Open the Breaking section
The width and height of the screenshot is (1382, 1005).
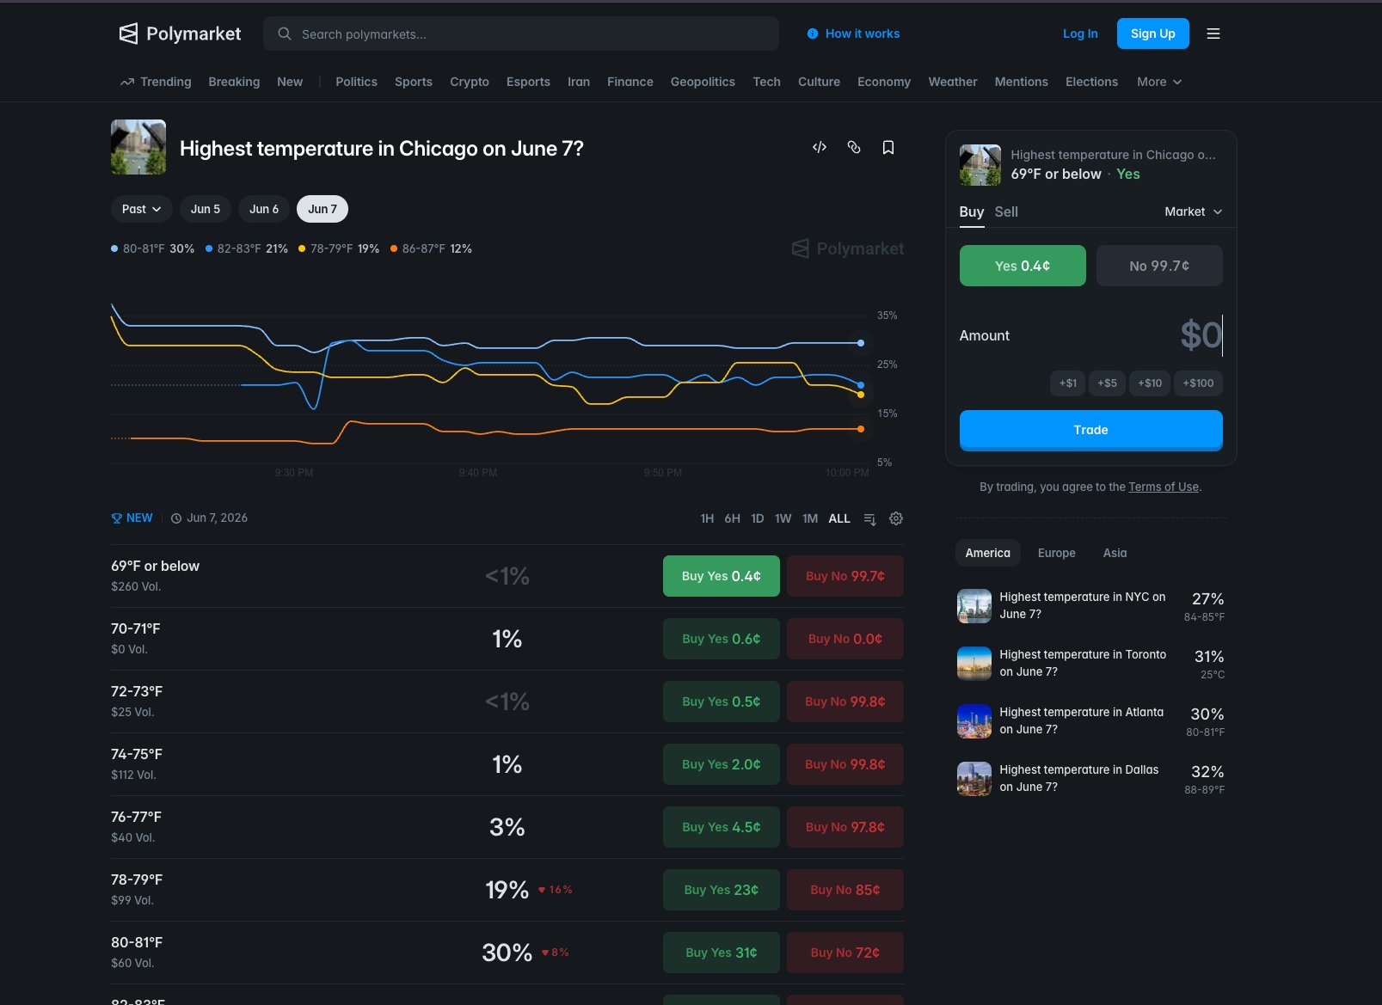click(x=234, y=82)
